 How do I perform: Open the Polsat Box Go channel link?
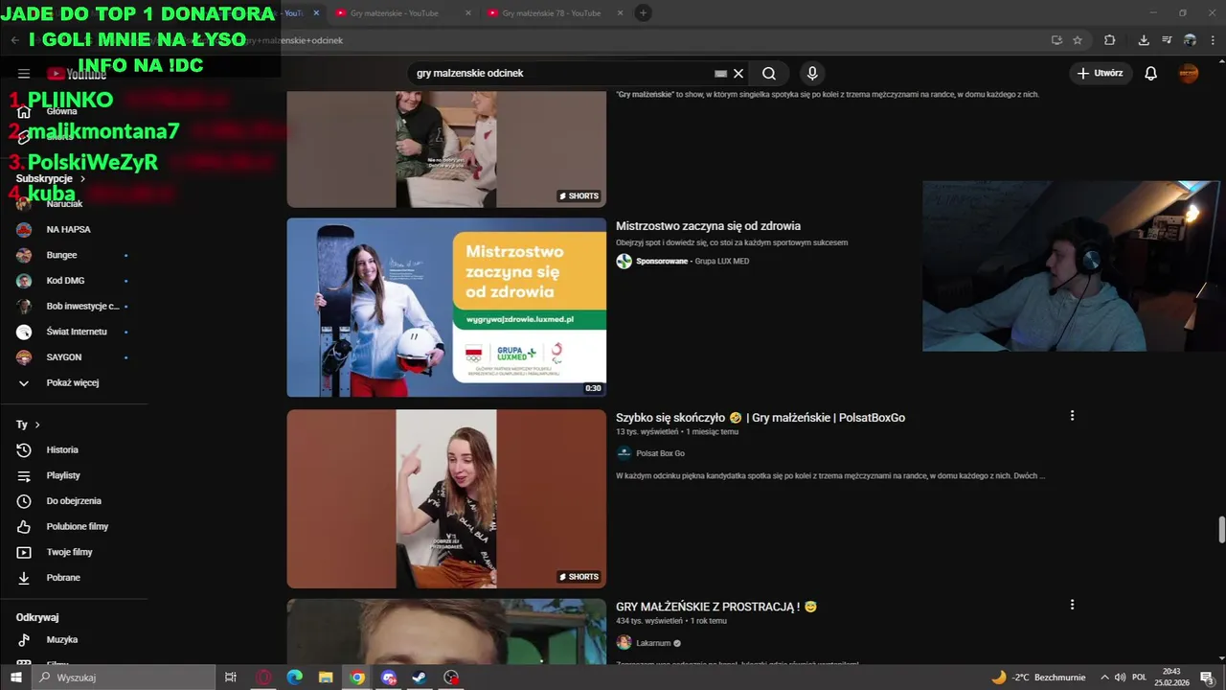coord(660,453)
